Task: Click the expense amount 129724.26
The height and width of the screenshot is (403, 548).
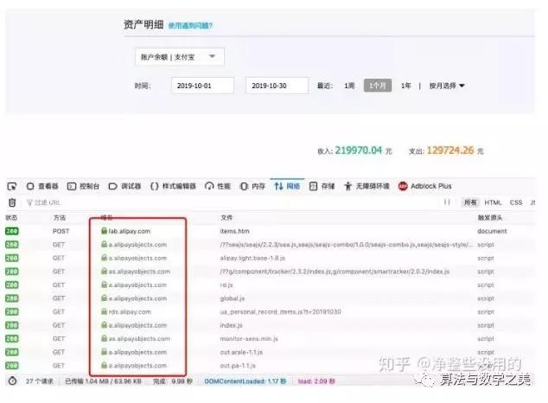Action: [x=450, y=150]
